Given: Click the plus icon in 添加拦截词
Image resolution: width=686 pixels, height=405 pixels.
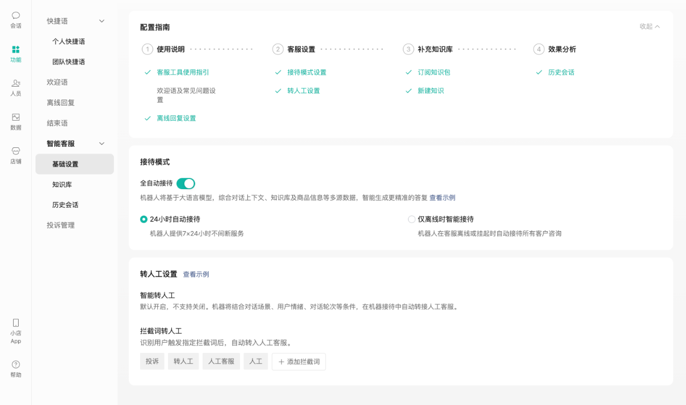Looking at the screenshot, I should coord(281,362).
